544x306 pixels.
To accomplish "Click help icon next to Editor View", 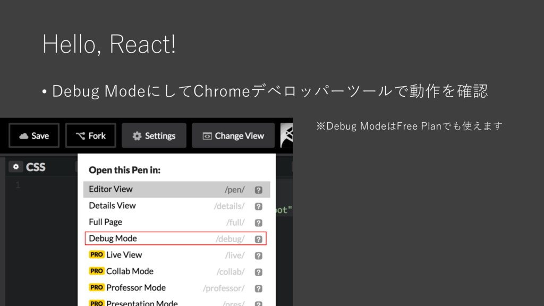I will [259, 190].
